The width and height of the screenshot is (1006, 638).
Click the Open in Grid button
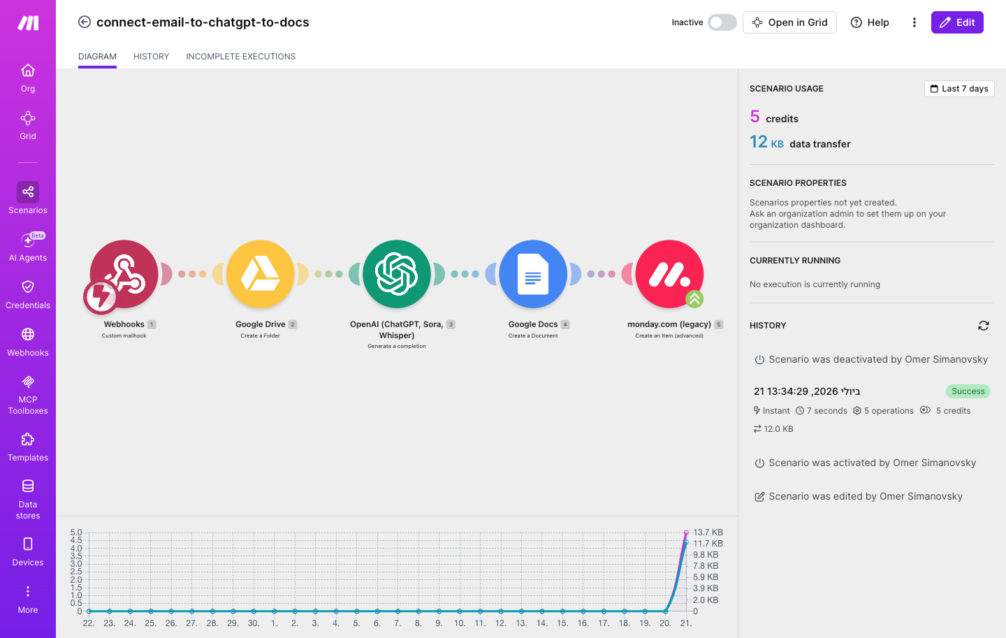pos(789,22)
